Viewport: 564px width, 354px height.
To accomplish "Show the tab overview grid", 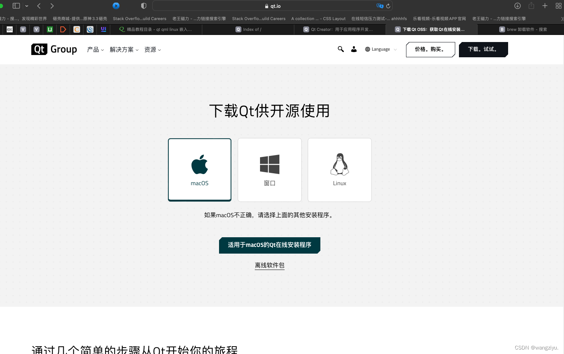I will [x=558, y=6].
